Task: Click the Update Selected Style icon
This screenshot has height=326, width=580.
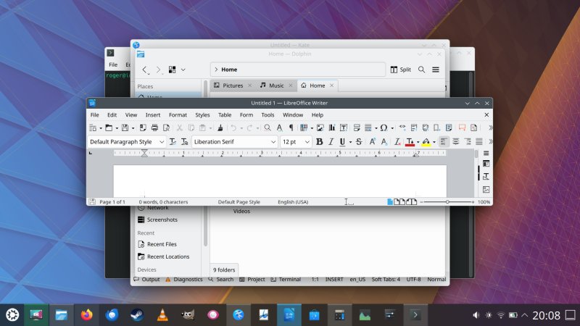Action: click(173, 142)
